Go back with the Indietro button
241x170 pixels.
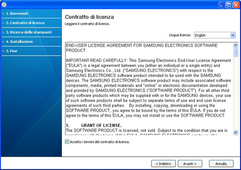pyautogui.click(x=163, y=164)
